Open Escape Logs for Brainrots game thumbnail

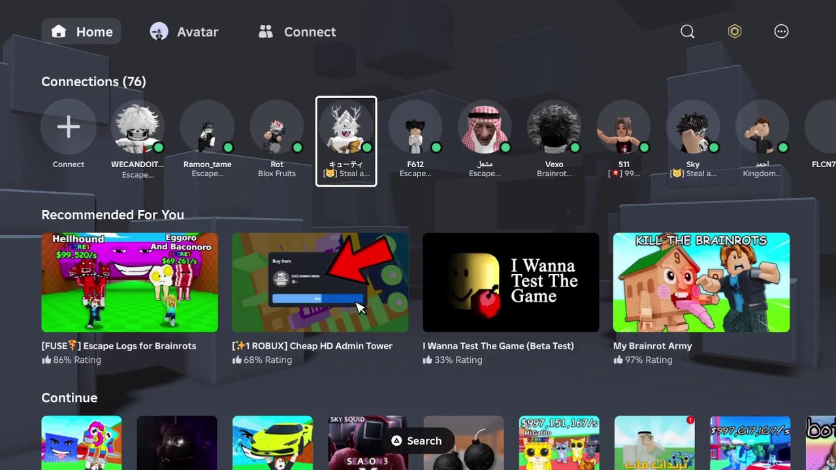[x=129, y=282]
